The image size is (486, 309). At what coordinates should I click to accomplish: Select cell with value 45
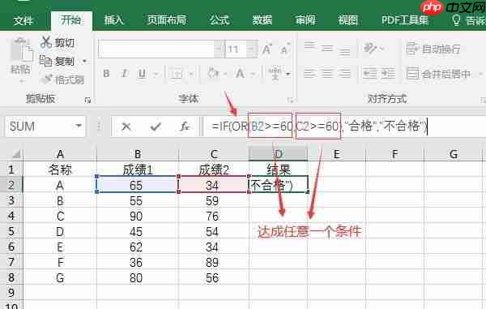tap(138, 231)
